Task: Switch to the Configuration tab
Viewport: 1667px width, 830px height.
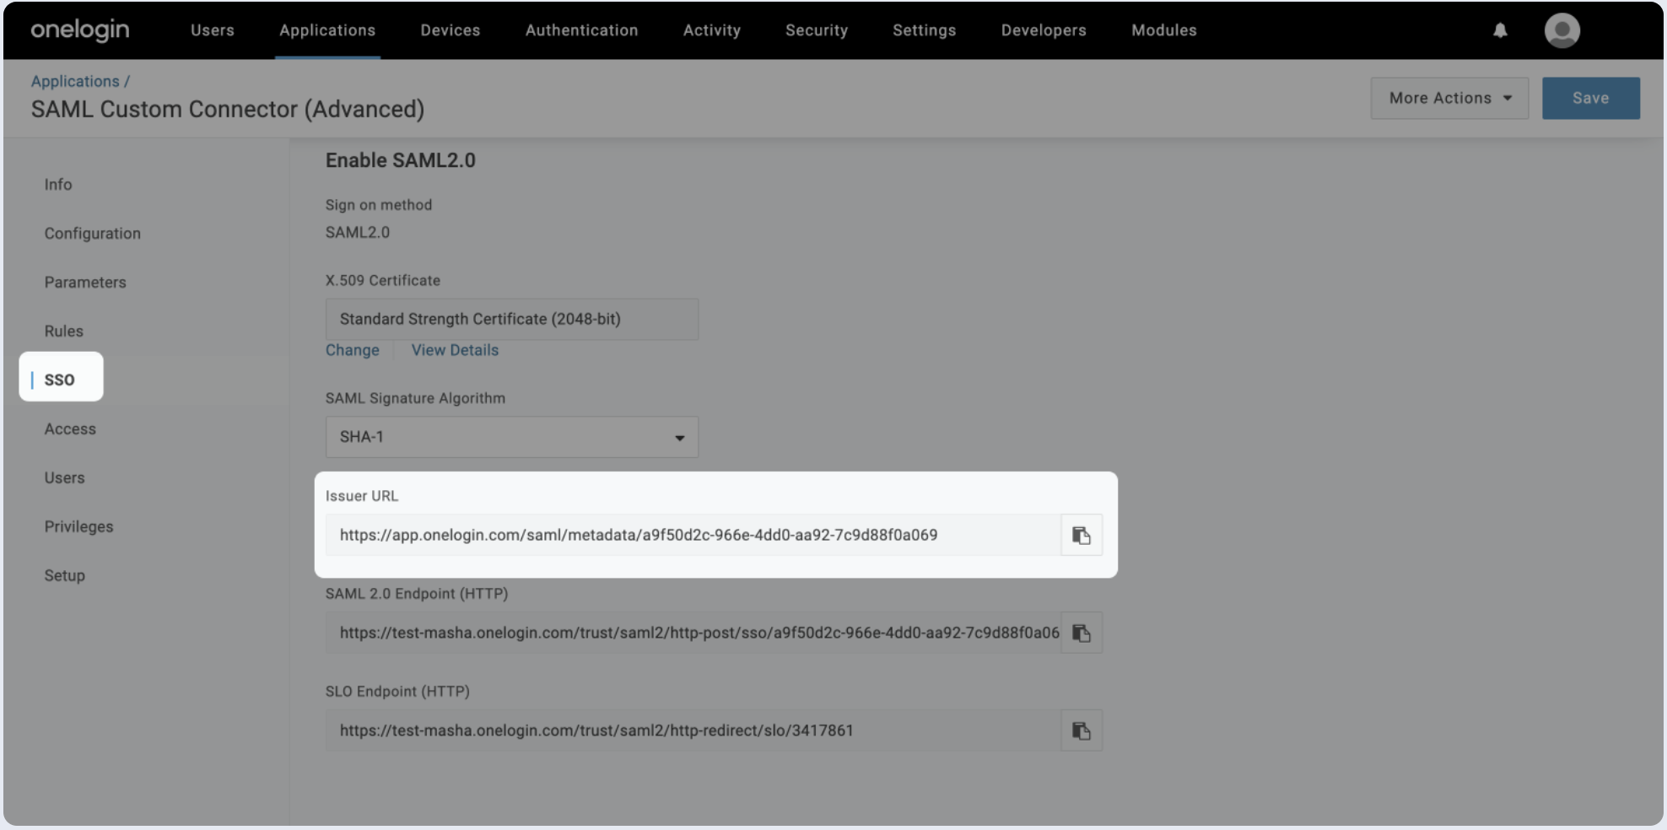Action: (93, 234)
